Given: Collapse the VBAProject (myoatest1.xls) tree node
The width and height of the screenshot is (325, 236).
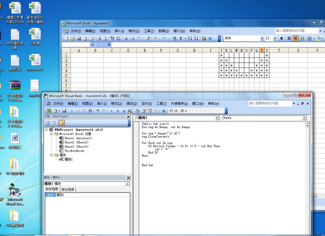Looking at the screenshot, I should coord(47,130).
